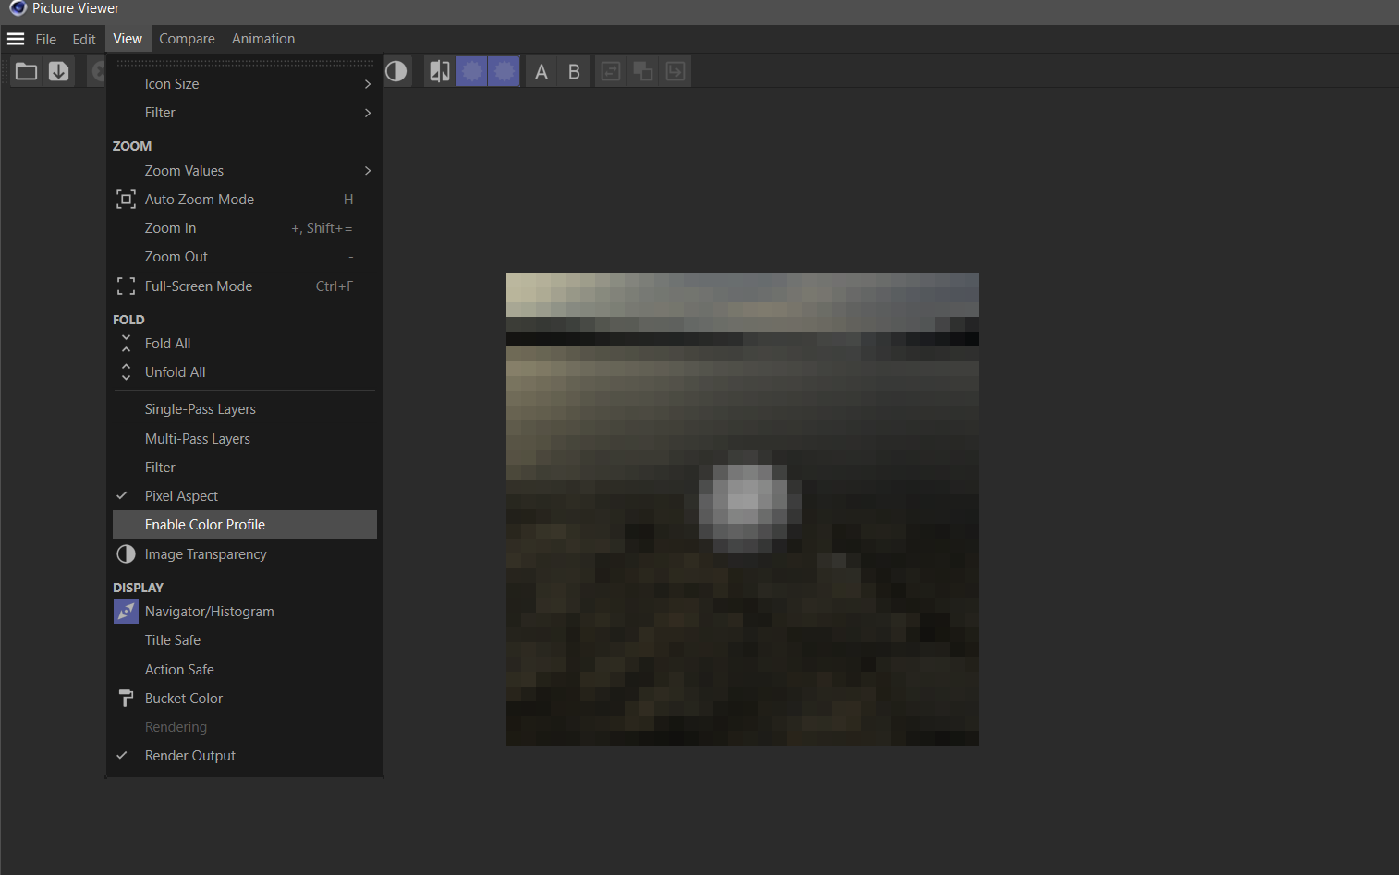Image resolution: width=1399 pixels, height=875 pixels.
Task: Expand the Zoom Values submenu arrow
Action: pos(368,171)
